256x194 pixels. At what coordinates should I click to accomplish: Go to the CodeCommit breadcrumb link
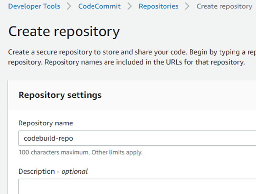[x=99, y=6]
